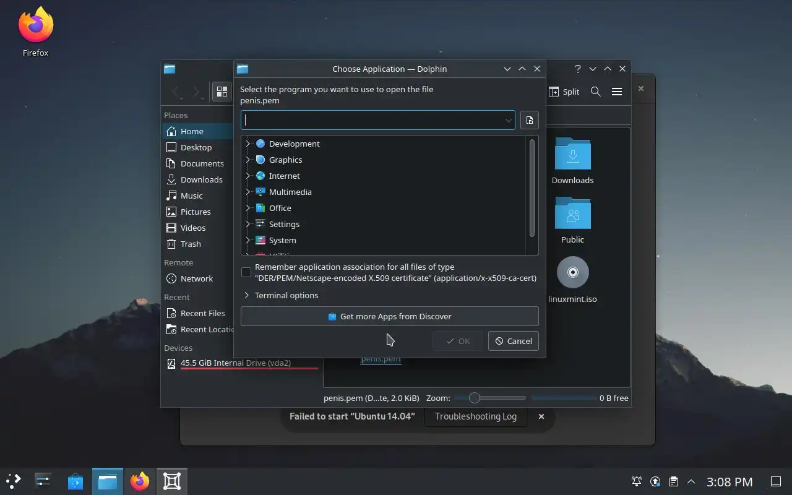Viewport: 792px width, 495px height.
Task: Open Recent Locations in Dolphin sidebar
Action: click(x=198, y=329)
